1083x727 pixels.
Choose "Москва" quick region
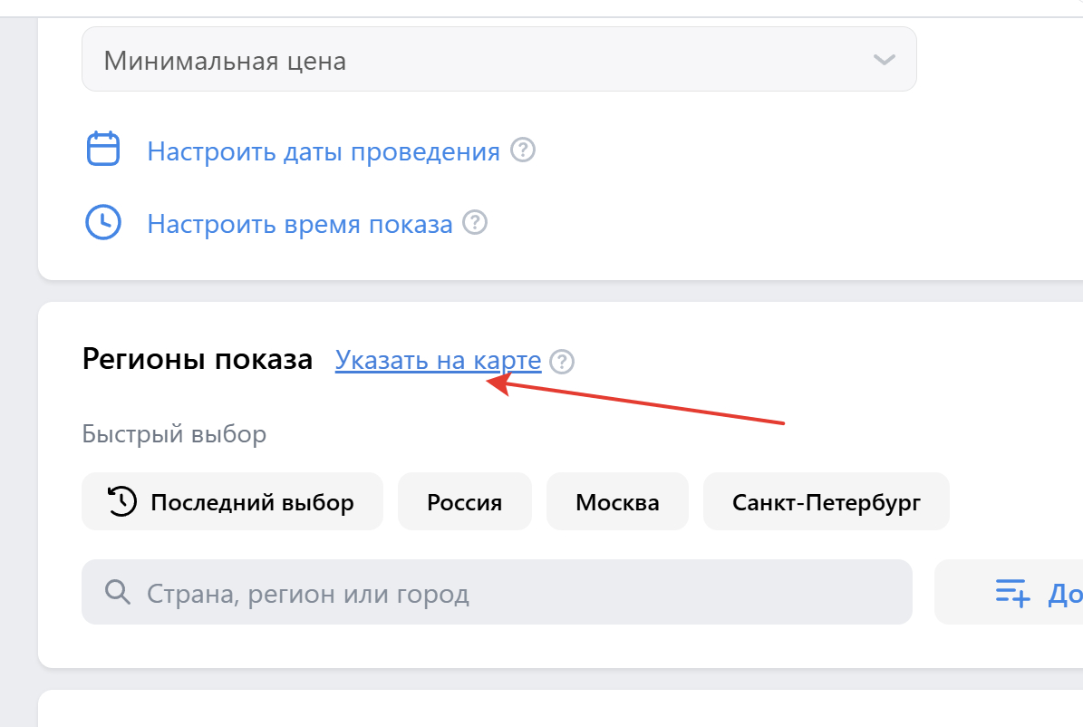[x=617, y=501]
